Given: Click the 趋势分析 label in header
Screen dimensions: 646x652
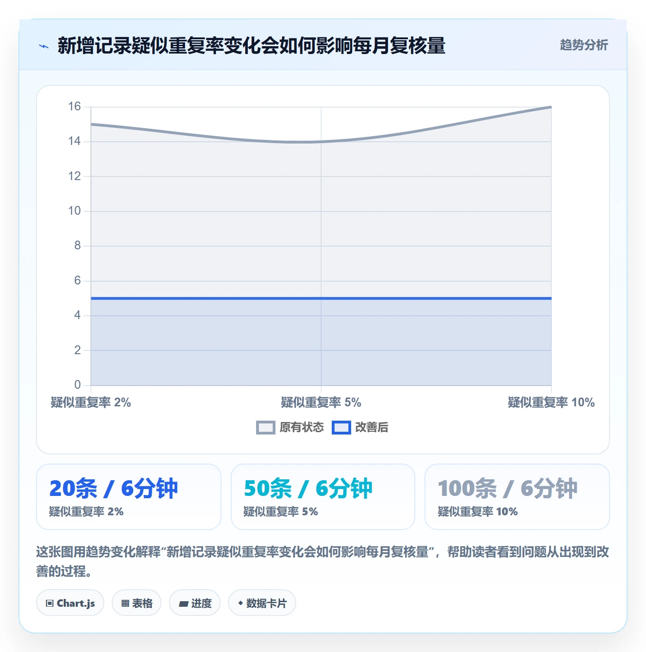Looking at the screenshot, I should (x=584, y=45).
